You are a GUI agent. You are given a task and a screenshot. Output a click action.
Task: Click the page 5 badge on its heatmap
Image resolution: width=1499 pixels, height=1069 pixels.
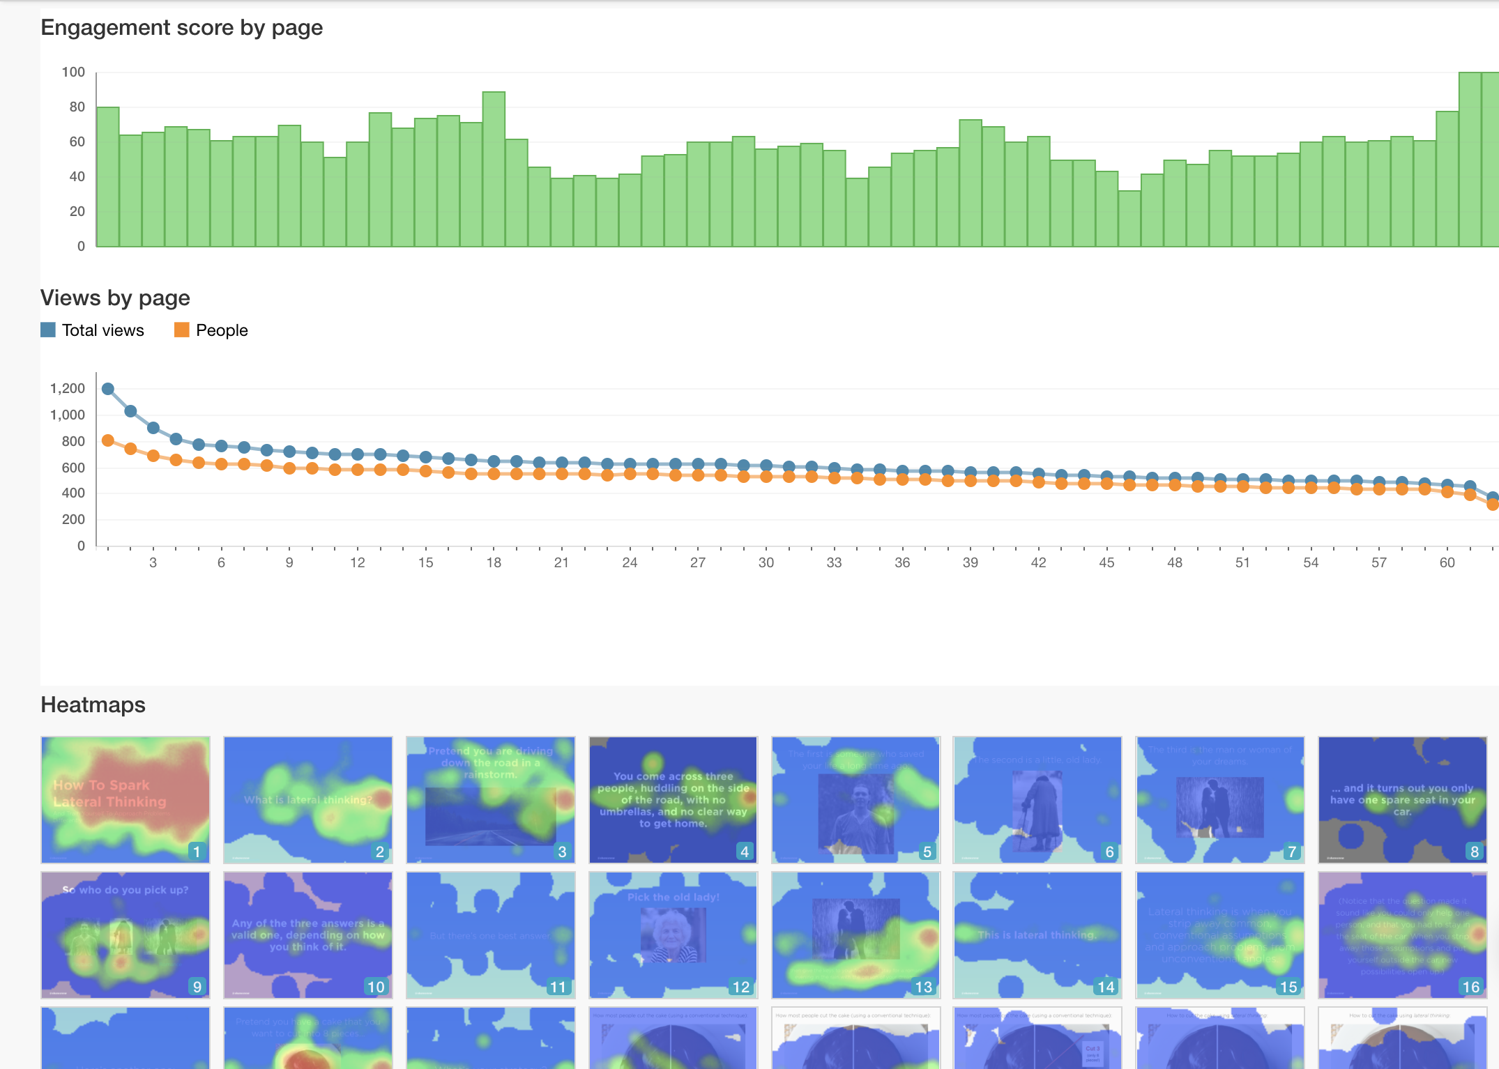point(927,851)
